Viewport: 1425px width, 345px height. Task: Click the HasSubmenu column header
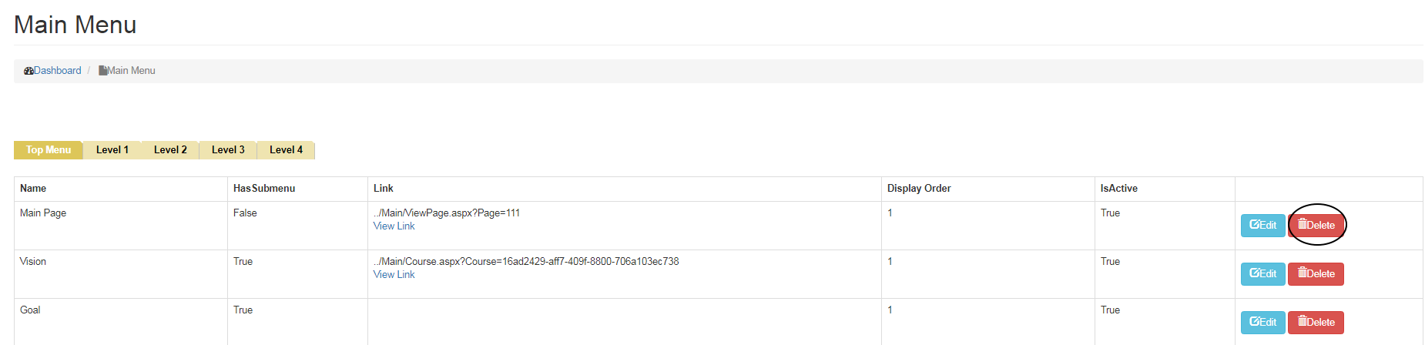[264, 189]
